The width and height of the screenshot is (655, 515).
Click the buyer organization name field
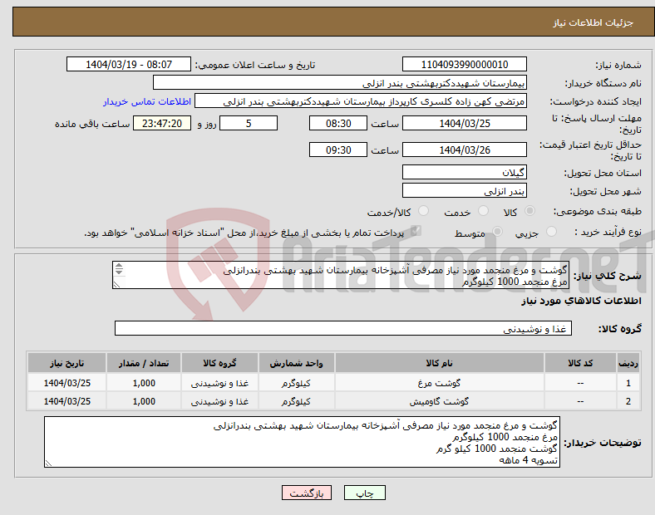(340, 82)
